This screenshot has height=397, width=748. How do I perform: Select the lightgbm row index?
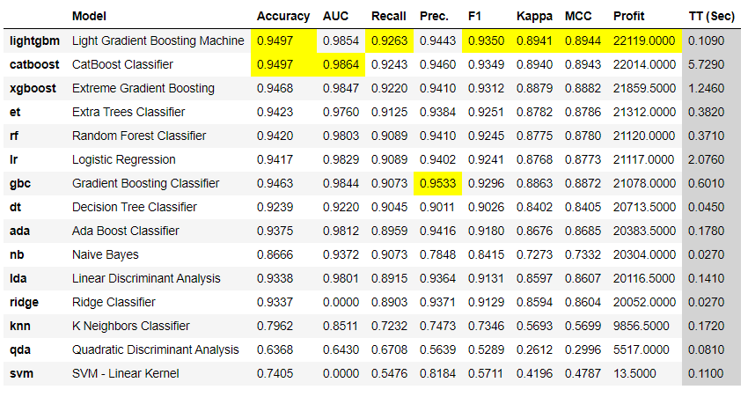point(34,40)
